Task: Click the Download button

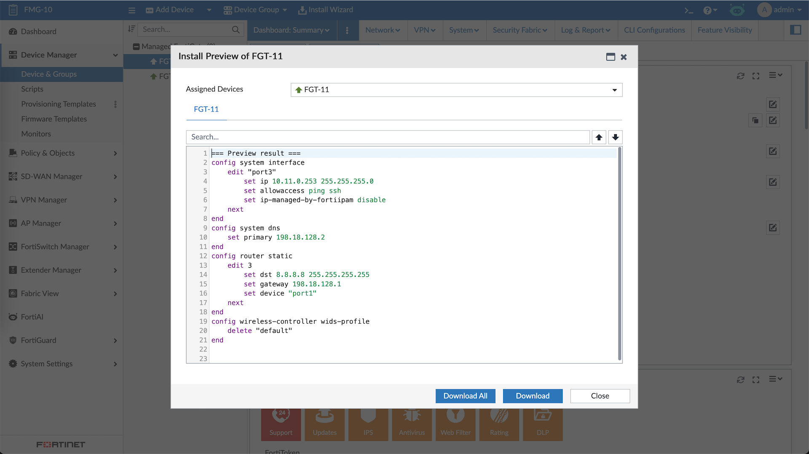Action: pyautogui.click(x=533, y=396)
